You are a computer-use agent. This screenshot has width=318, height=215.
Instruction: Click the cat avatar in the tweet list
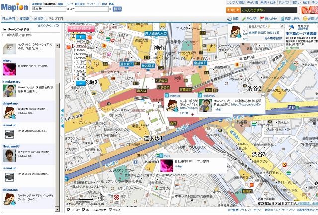[x=9, y=49]
